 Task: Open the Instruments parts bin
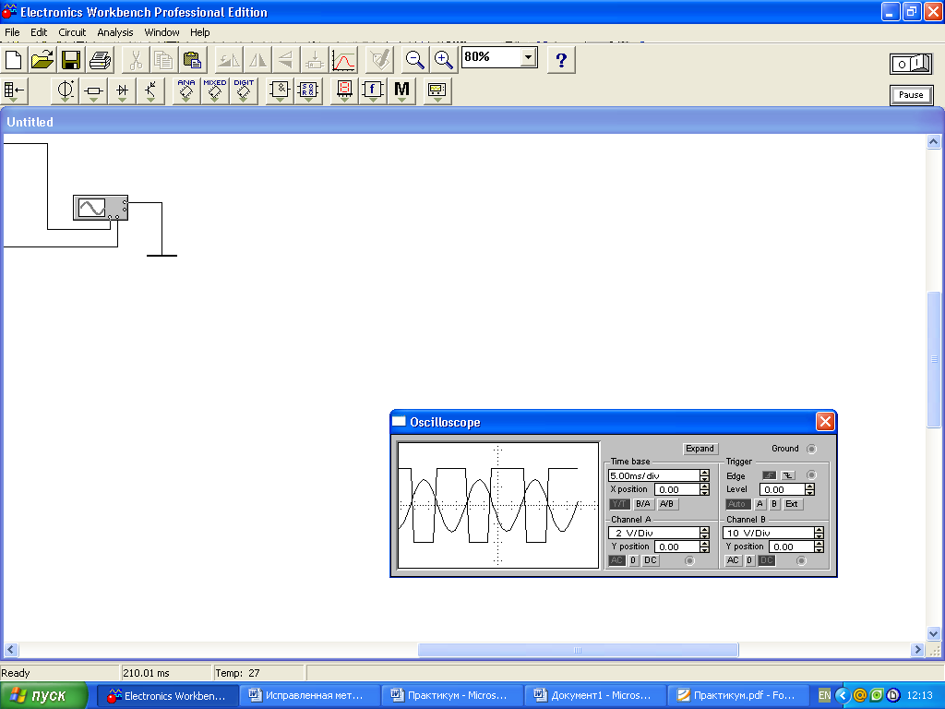[x=437, y=90]
